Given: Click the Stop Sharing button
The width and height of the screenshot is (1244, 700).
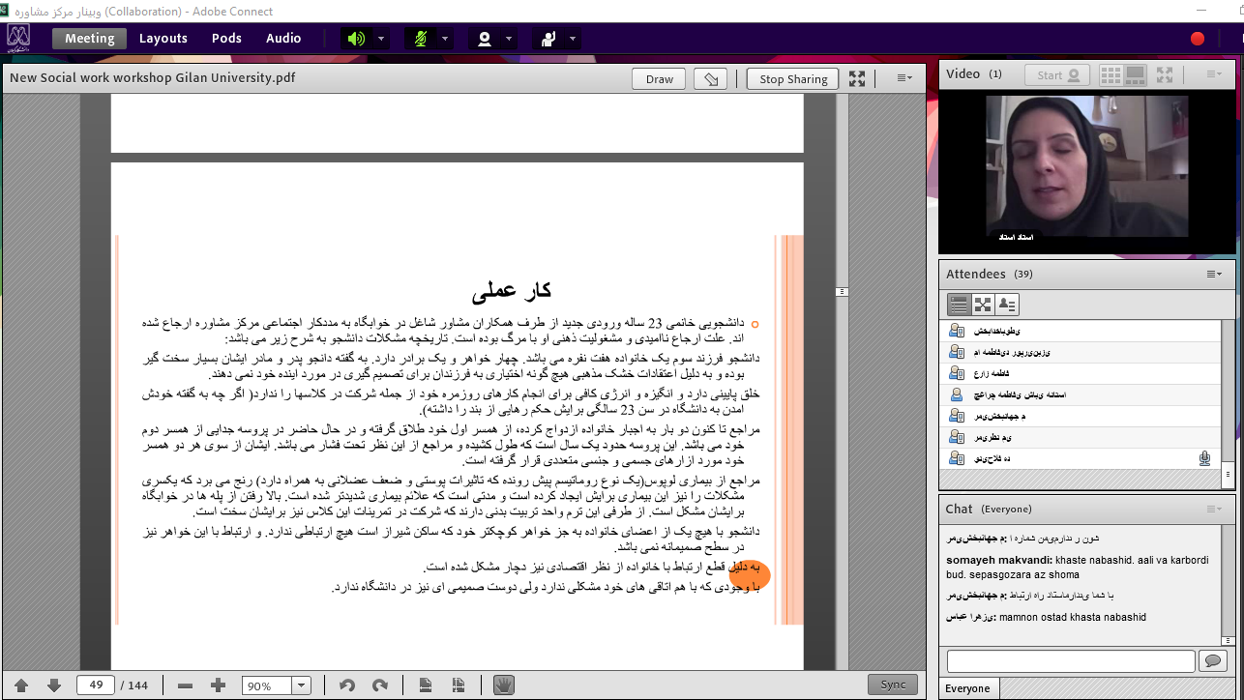Looking at the screenshot, I should pyautogui.click(x=793, y=79).
